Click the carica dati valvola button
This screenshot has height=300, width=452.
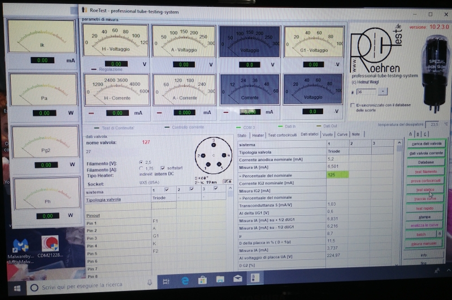[427, 144]
